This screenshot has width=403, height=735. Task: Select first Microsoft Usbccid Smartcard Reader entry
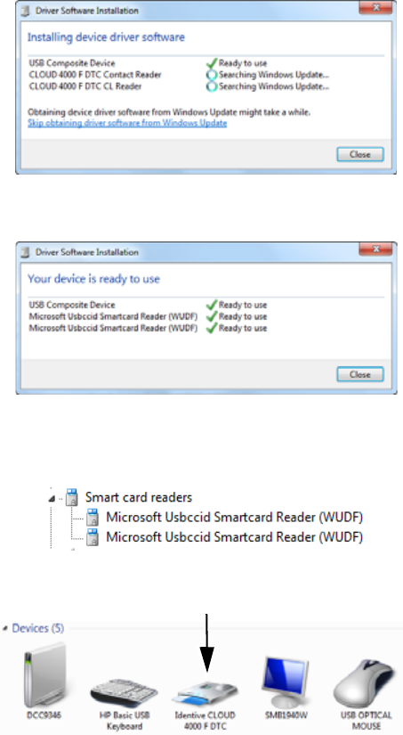[234, 517]
